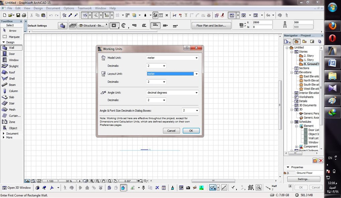This screenshot has height=198, width=341.
Task: Select the Mesh tool
Action: pos(12,109)
